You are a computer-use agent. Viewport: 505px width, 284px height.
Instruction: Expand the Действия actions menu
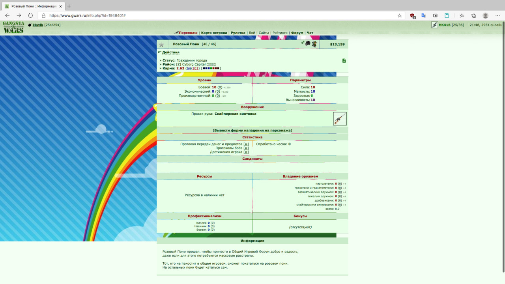(171, 52)
